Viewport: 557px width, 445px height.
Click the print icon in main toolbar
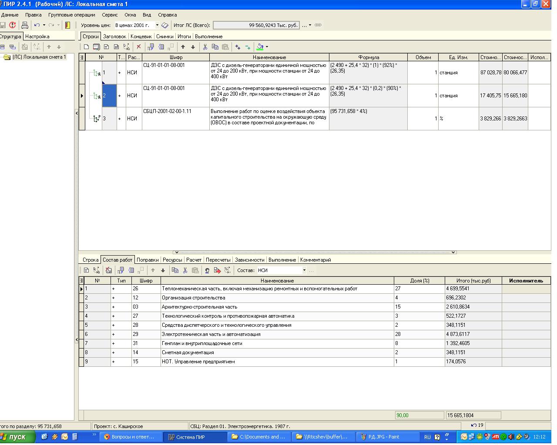pos(25,25)
